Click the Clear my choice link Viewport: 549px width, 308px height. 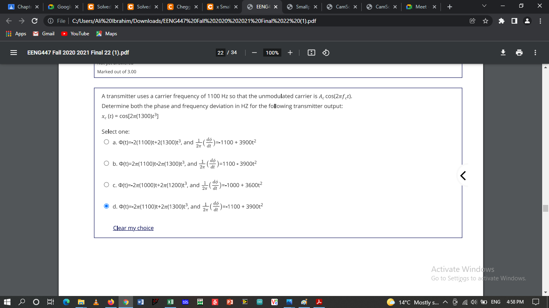[133, 228]
